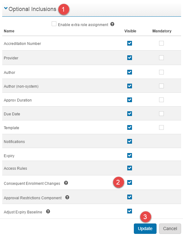Collapse the Optional Inclusions section chevron
Viewport: 183px width, 237px height.
6,8
